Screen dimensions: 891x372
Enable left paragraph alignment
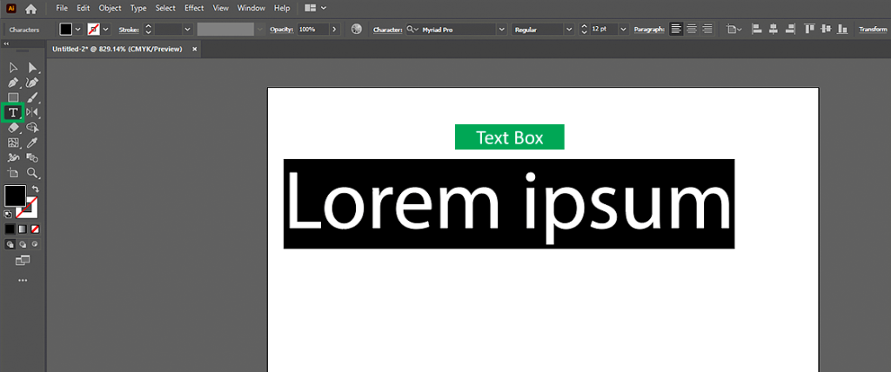point(677,29)
